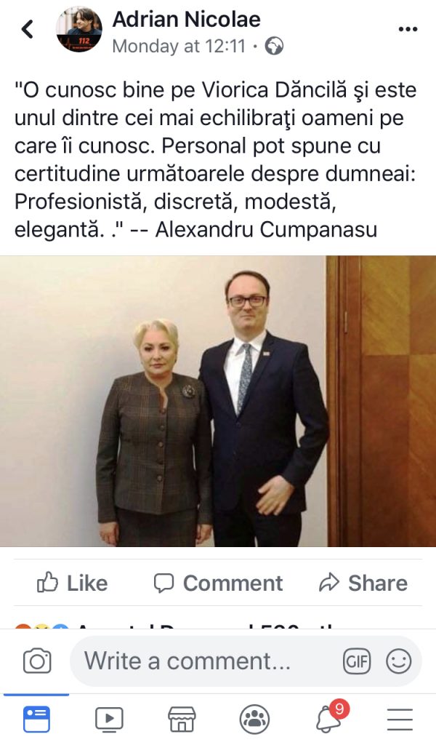Insert a GIF in the comment
The height and width of the screenshot is (745, 436).
(x=357, y=661)
